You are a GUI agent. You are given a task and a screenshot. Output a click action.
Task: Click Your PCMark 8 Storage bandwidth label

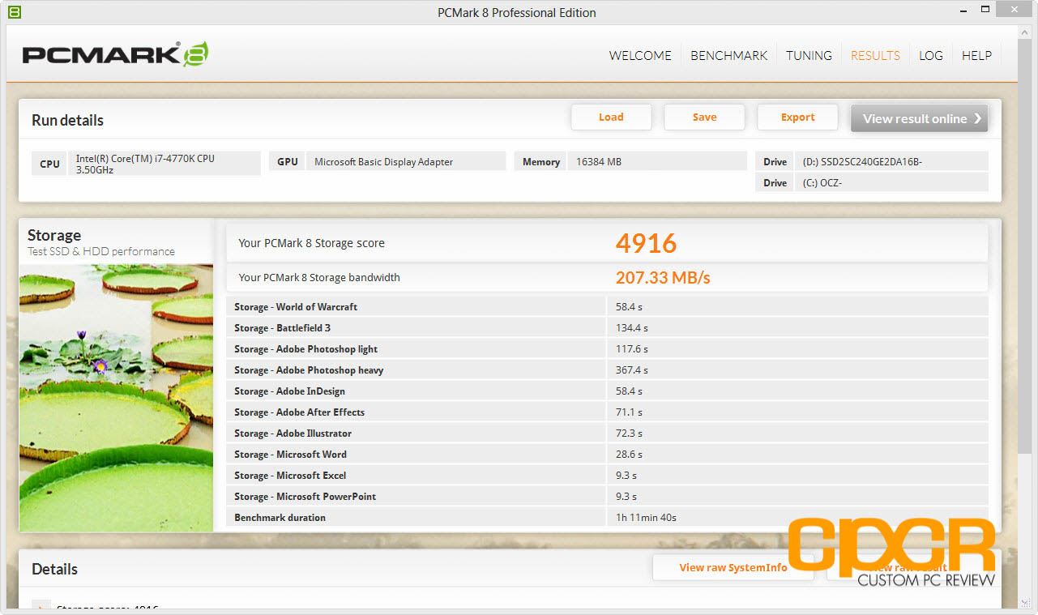319,277
